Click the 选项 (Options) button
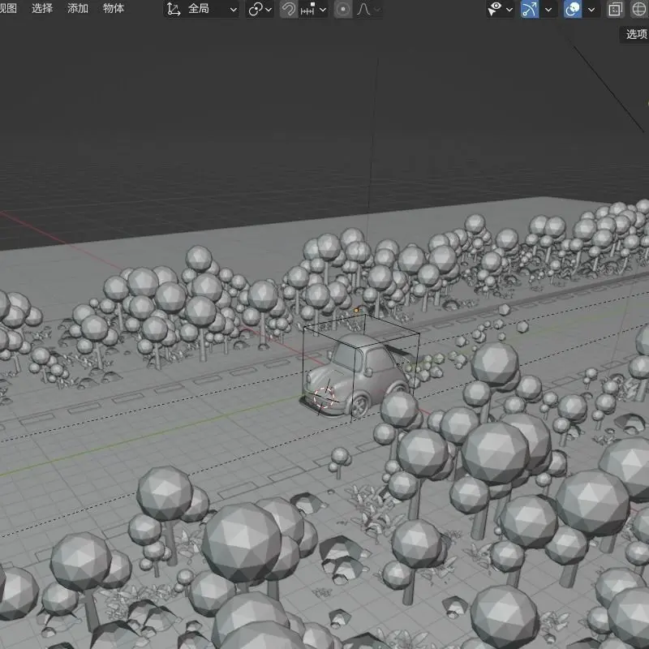This screenshot has height=649, width=649. coord(635,34)
